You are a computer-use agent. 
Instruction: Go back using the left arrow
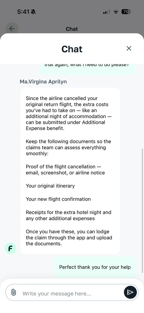click(12, 29)
